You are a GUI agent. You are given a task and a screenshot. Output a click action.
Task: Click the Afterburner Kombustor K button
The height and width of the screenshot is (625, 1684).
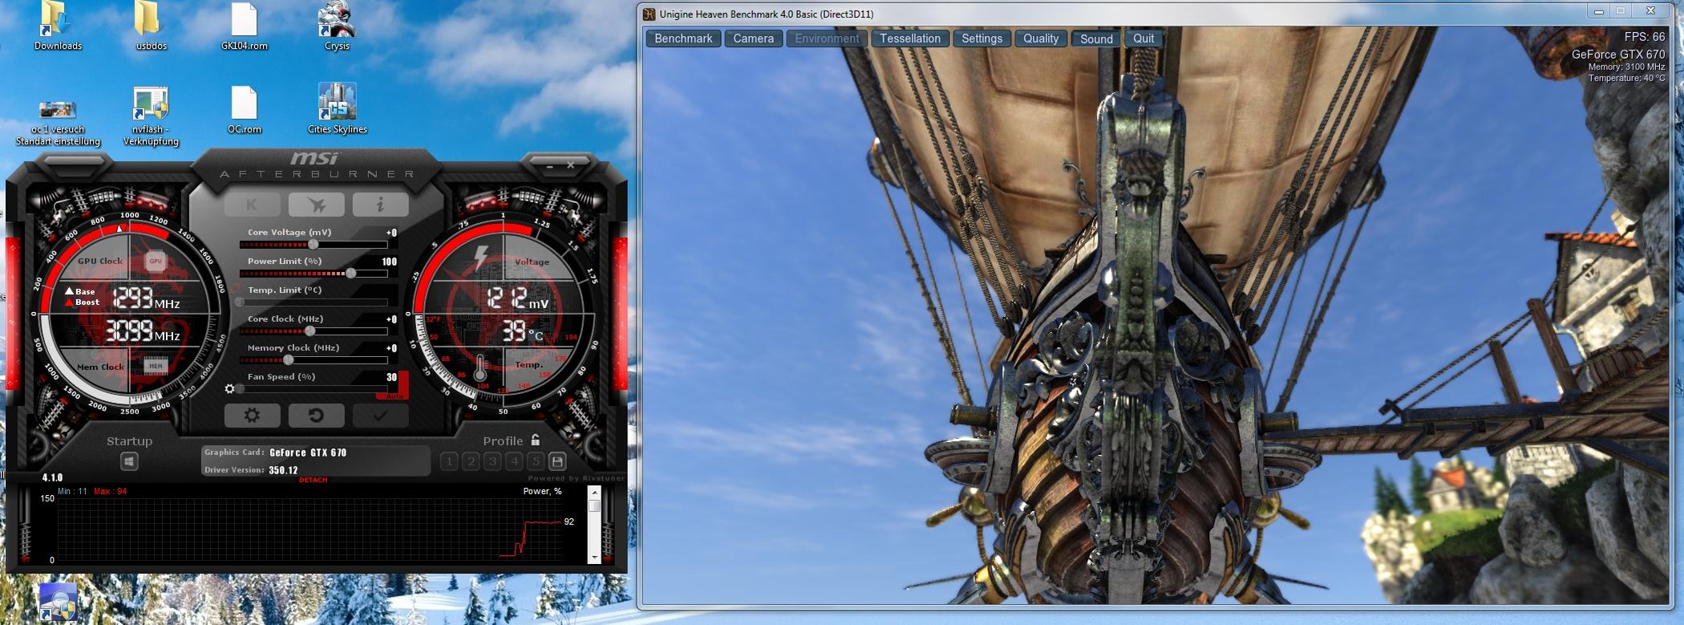coord(252,205)
